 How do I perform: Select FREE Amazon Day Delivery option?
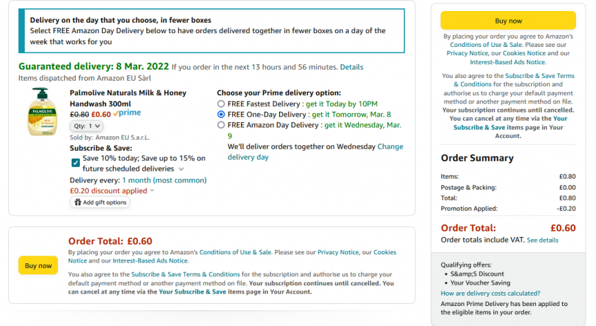pyautogui.click(x=221, y=125)
